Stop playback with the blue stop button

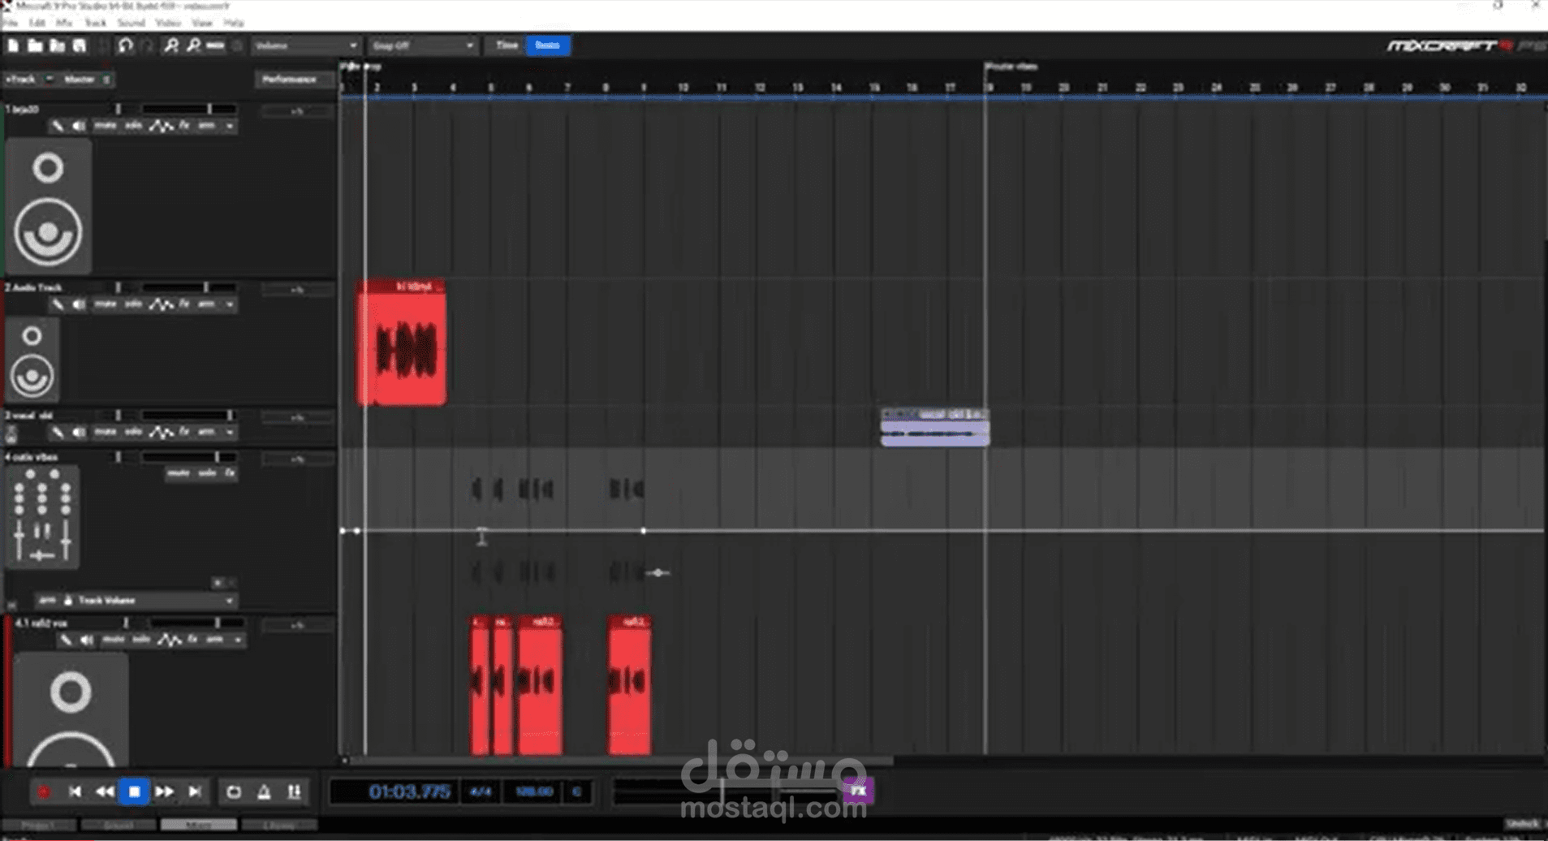134,791
